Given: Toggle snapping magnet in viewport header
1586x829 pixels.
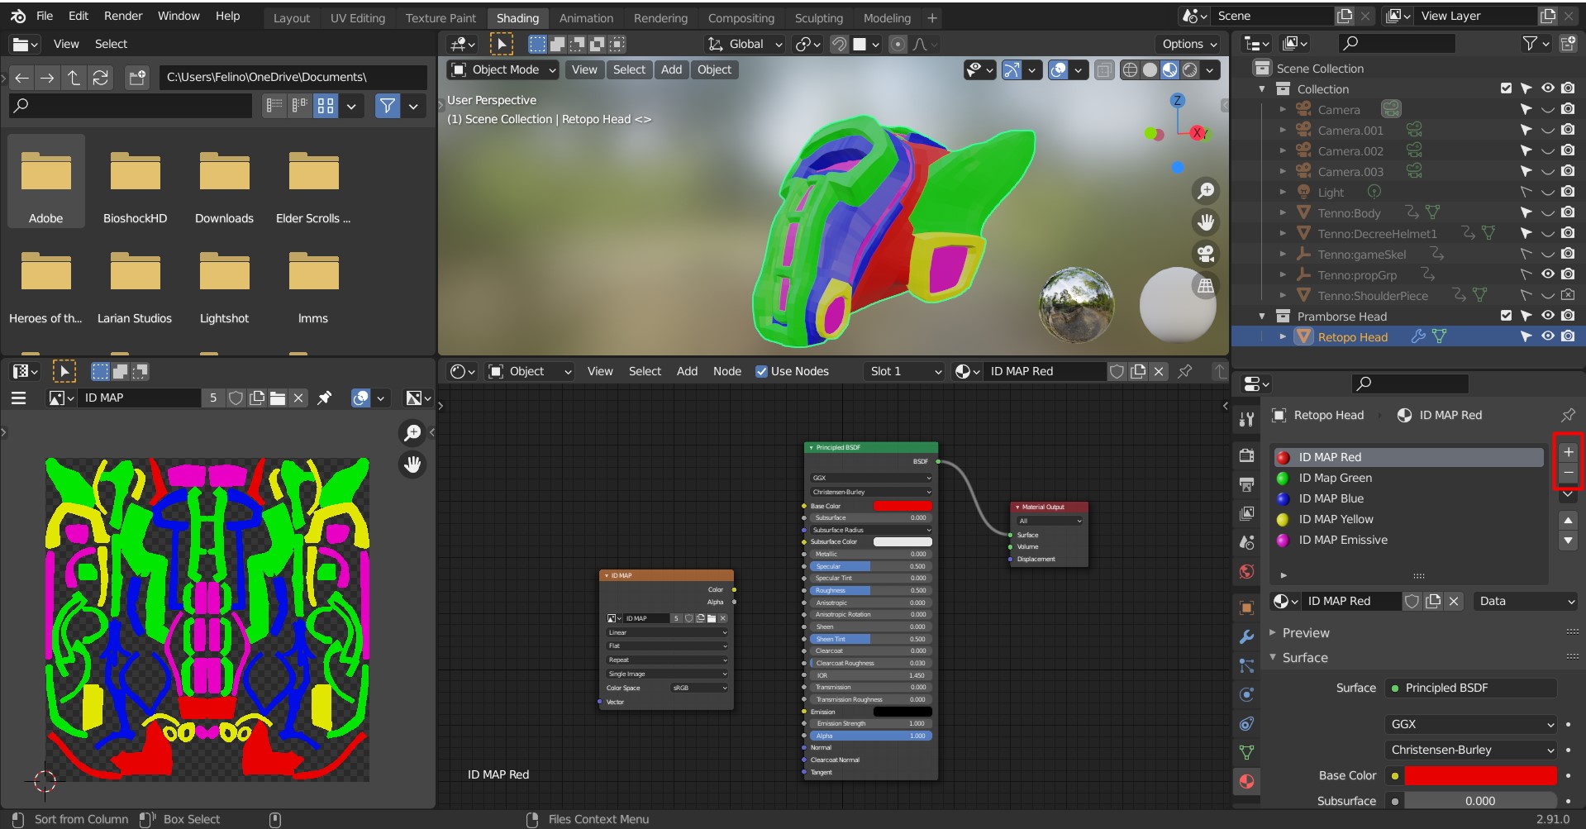Looking at the screenshot, I should pyautogui.click(x=839, y=45).
